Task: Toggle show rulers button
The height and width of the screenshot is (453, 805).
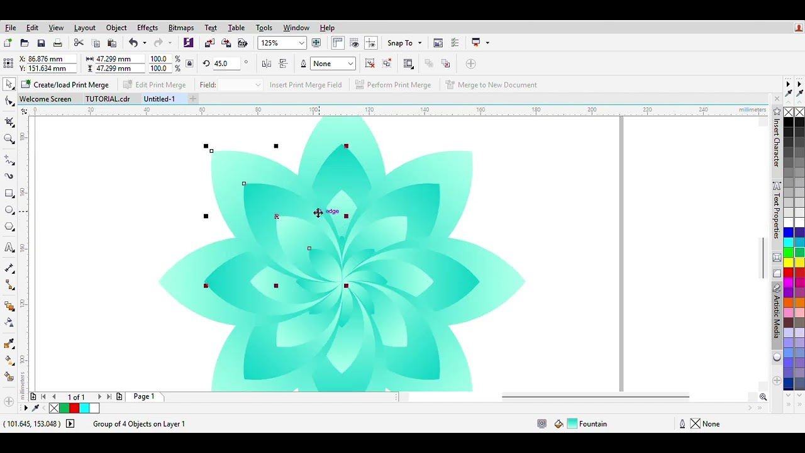Action: pos(338,43)
